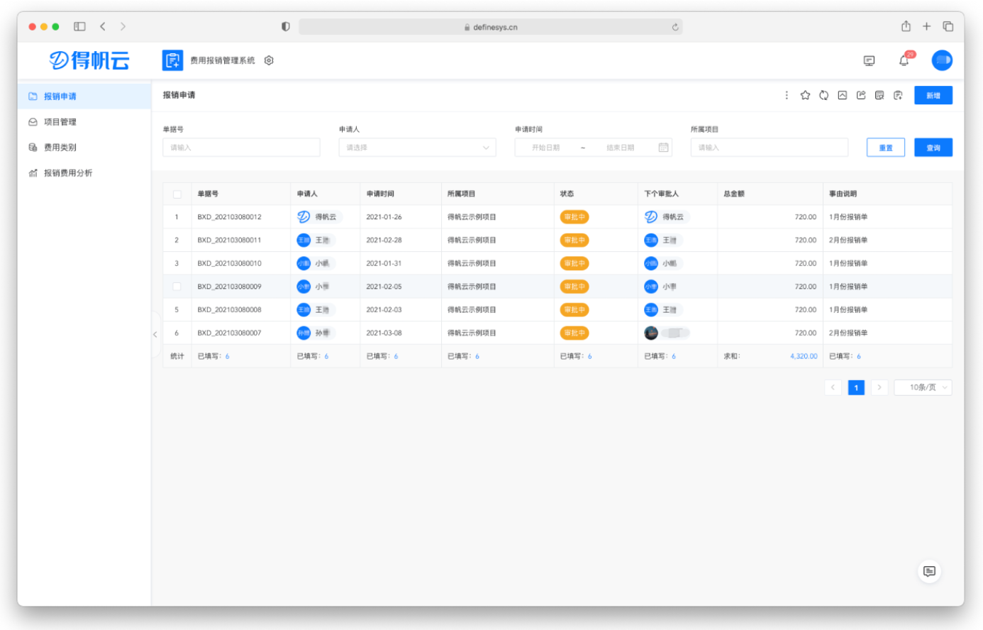Open the three-dot more options menu
The width and height of the screenshot is (983, 630).
click(x=787, y=95)
